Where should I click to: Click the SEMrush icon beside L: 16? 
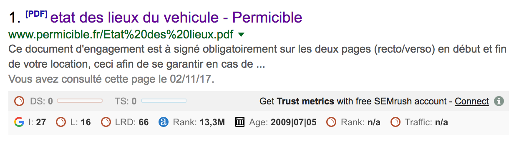60,122
